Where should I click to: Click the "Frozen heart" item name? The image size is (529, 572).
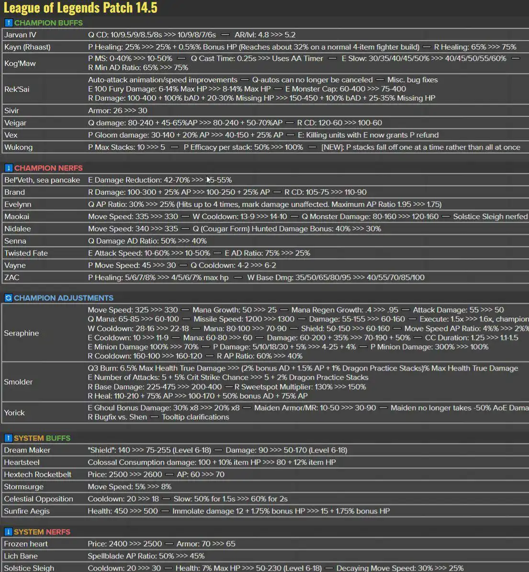[25, 544]
